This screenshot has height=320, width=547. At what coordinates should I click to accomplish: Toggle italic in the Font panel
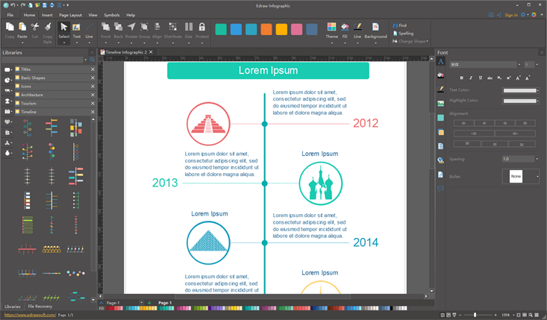point(471,78)
